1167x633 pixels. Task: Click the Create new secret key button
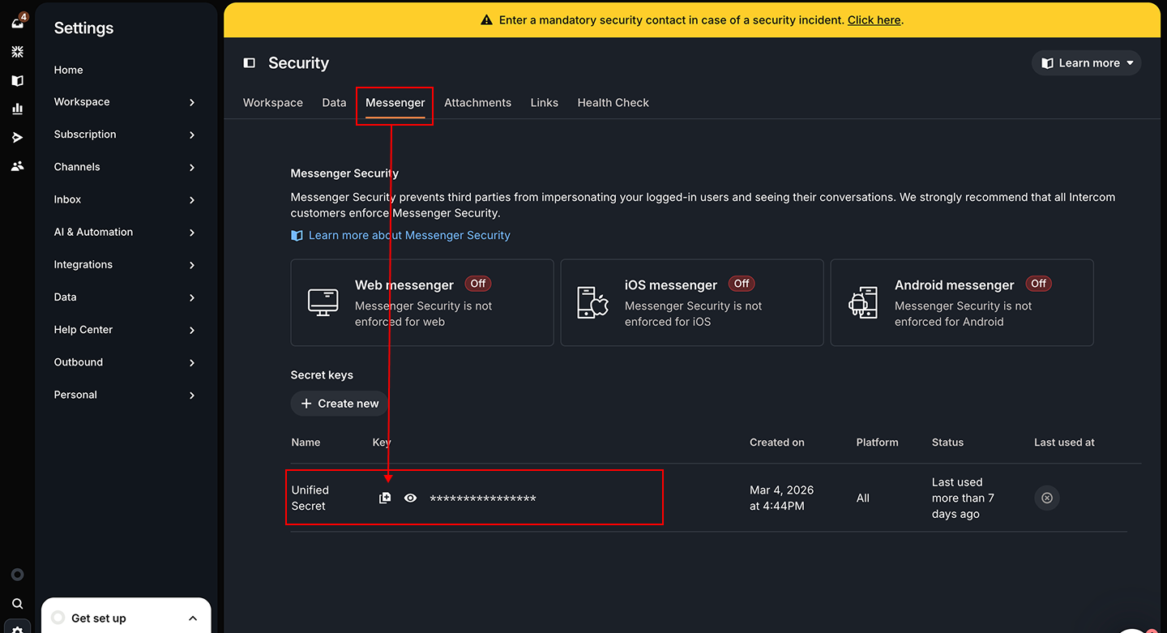pos(340,404)
